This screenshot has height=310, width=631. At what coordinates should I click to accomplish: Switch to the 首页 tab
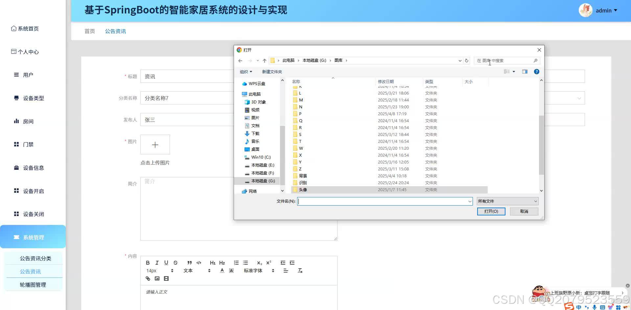coord(89,31)
